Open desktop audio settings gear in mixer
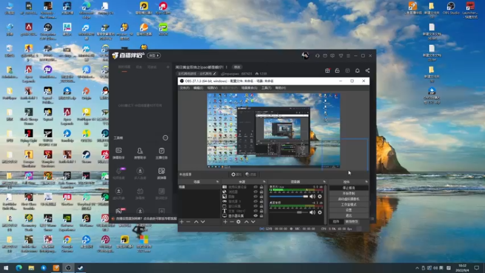This screenshot has width=485, height=273. tap(320, 212)
